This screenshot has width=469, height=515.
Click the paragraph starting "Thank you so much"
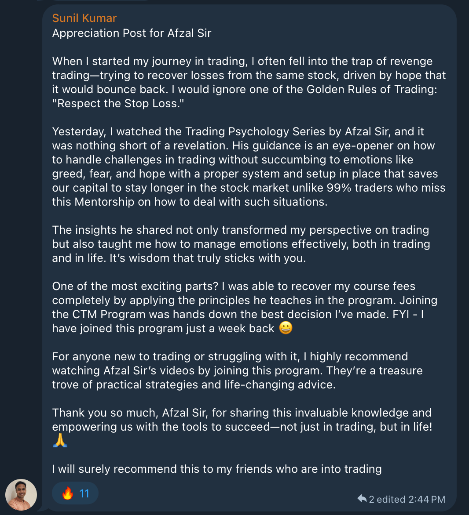coord(242,420)
